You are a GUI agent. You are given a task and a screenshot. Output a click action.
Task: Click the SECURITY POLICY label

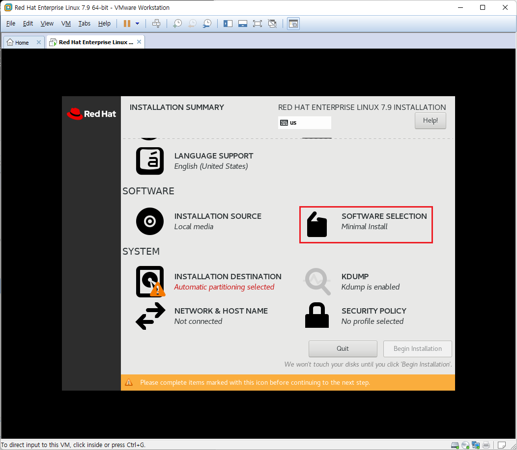tap(374, 311)
